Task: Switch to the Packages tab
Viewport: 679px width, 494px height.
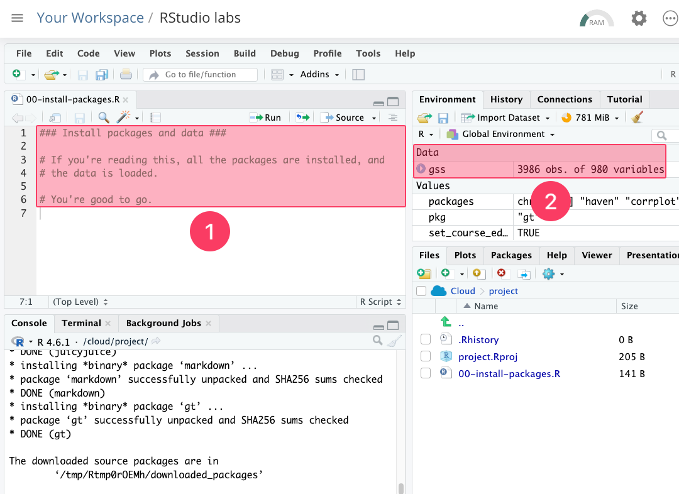Action: coord(511,255)
